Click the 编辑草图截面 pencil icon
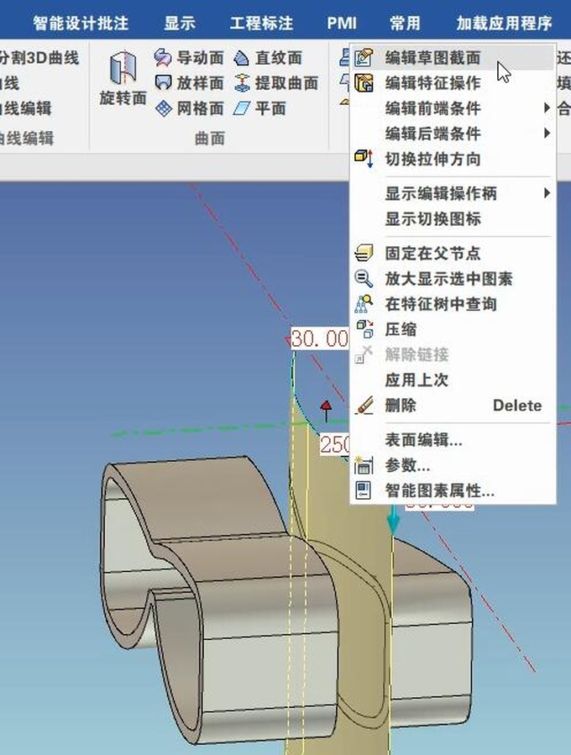The height and width of the screenshot is (755, 571). [364, 57]
